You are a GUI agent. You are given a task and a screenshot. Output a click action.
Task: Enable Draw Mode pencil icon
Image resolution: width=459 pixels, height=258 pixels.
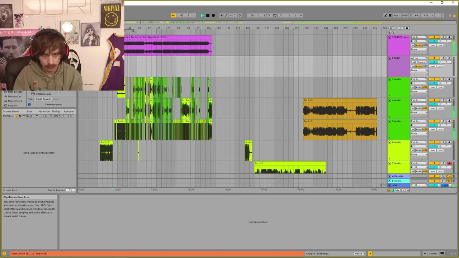pos(385,15)
